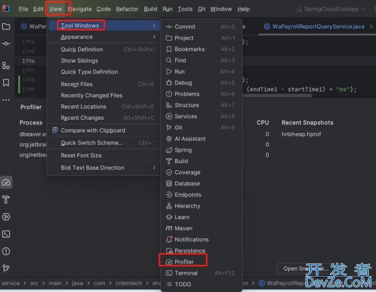Open the Refactor menu

tap(127, 9)
